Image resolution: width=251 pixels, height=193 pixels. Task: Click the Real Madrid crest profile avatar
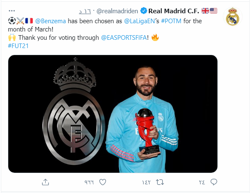[x=234, y=17]
